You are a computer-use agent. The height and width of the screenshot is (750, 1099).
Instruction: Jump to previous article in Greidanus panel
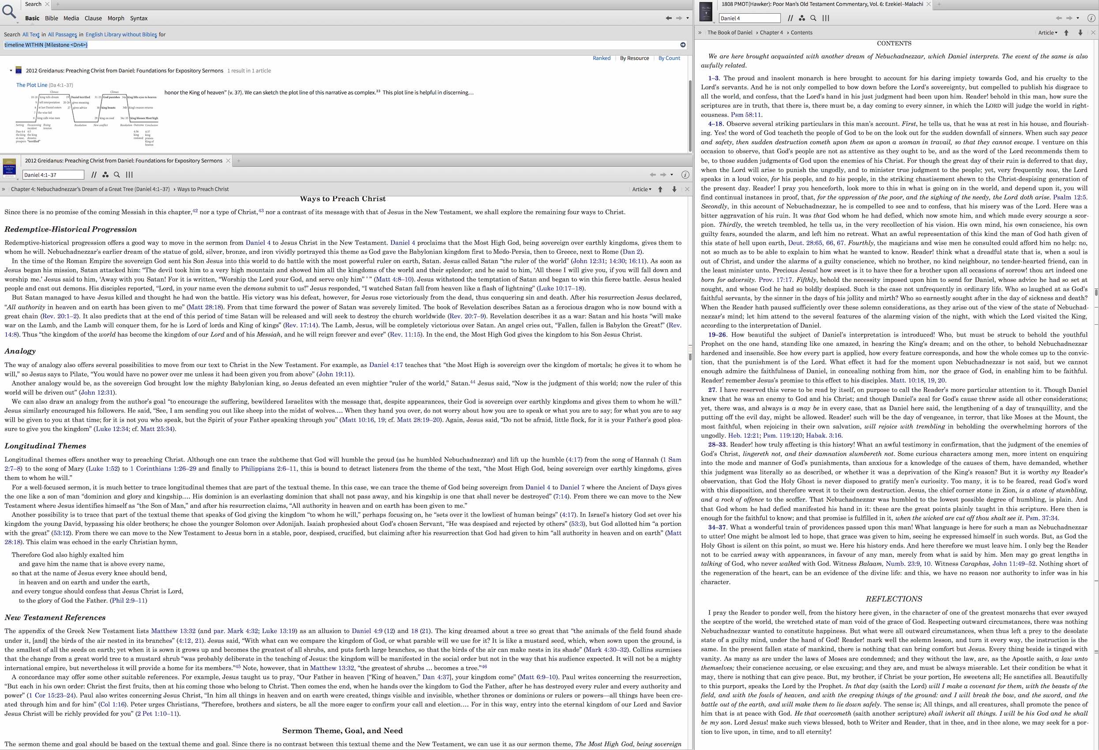[x=660, y=189]
